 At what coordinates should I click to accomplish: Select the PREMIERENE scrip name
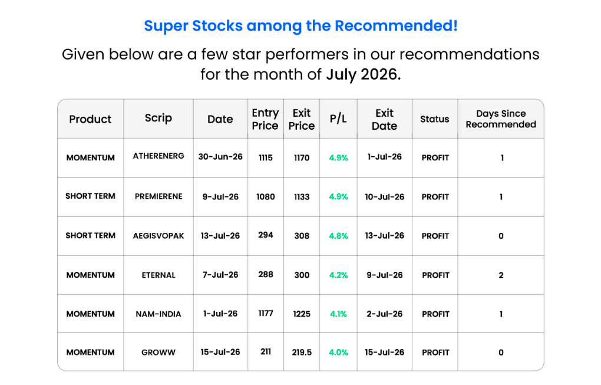point(158,197)
